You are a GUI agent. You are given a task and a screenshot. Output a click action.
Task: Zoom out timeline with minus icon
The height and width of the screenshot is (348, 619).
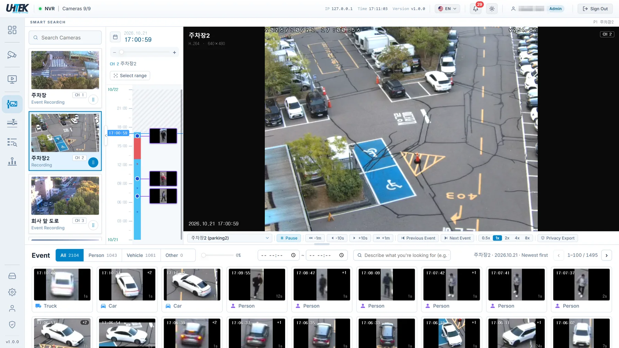coord(114,52)
